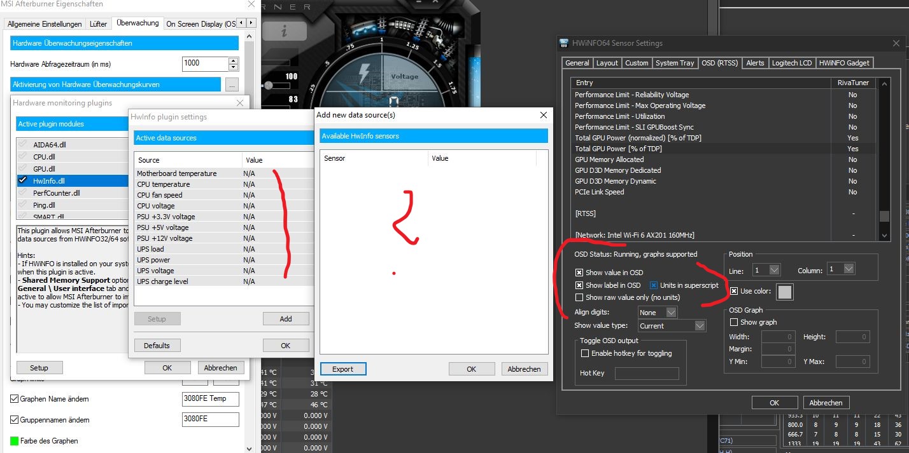Switch to Layout tab in HWiNFO
Screen dimensions: 909x453
click(607, 63)
